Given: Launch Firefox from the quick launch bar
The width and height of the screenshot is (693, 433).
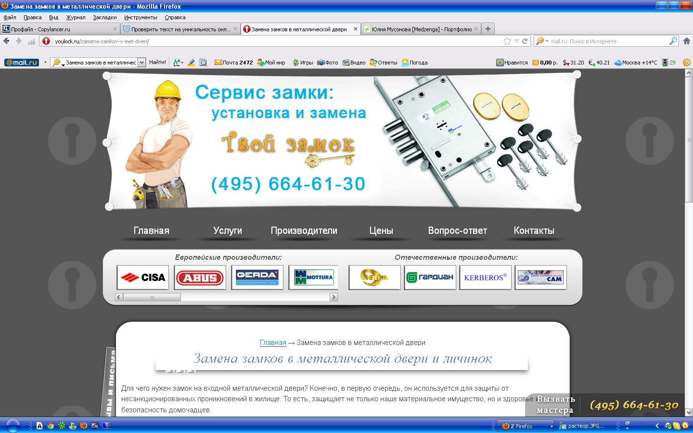Looking at the screenshot, I should [x=83, y=426].
